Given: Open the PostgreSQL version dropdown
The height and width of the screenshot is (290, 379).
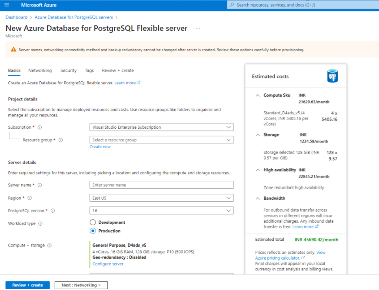Looking at the screenshot, I should click(x=161, y=211).
